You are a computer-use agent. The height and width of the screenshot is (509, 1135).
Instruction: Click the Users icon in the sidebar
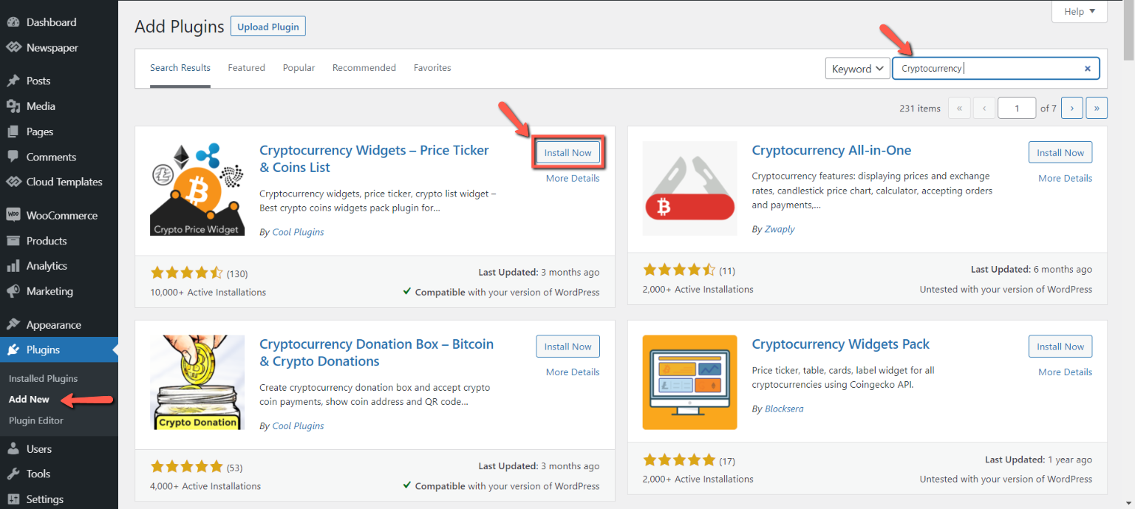[13, 448]
